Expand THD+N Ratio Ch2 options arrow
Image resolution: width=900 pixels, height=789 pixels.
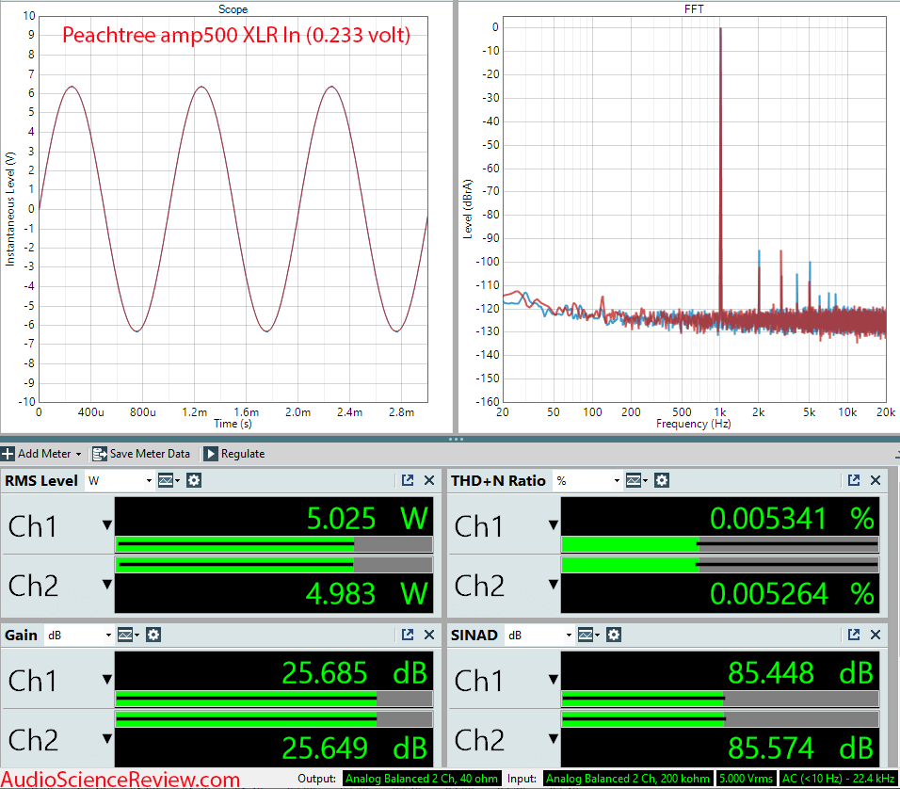(x=554, y=585)
